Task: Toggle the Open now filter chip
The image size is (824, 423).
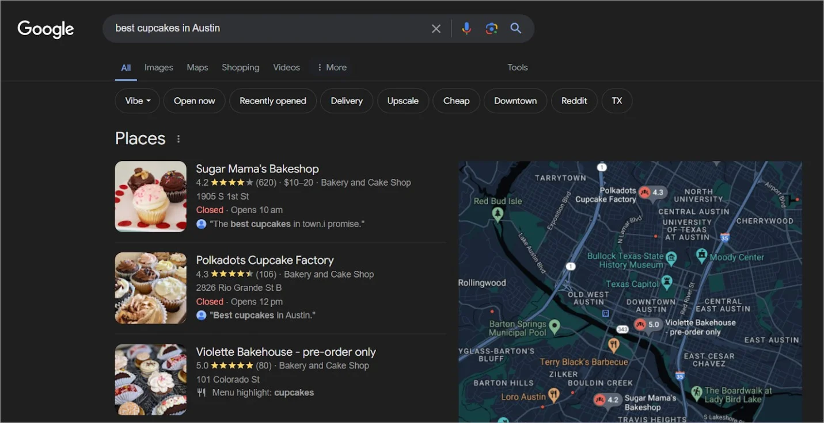Action: 195,101
